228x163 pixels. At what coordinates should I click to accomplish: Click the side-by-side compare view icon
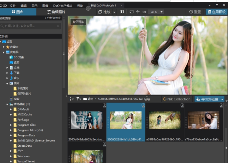point(122,12)
